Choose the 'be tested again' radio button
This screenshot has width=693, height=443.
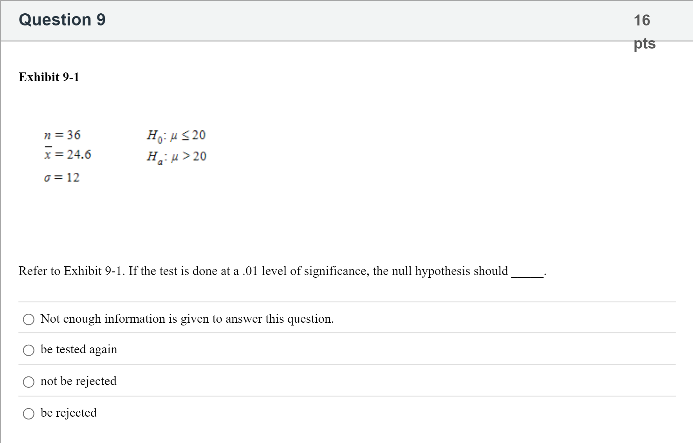[29, 350]
